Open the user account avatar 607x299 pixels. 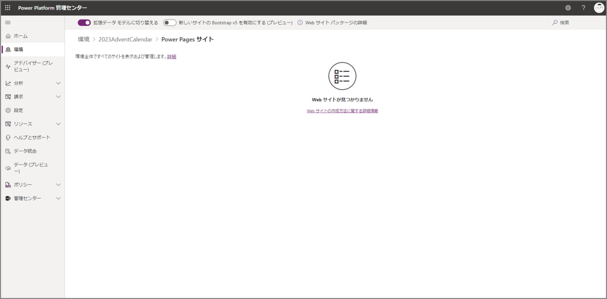click(x=599, y=8)
